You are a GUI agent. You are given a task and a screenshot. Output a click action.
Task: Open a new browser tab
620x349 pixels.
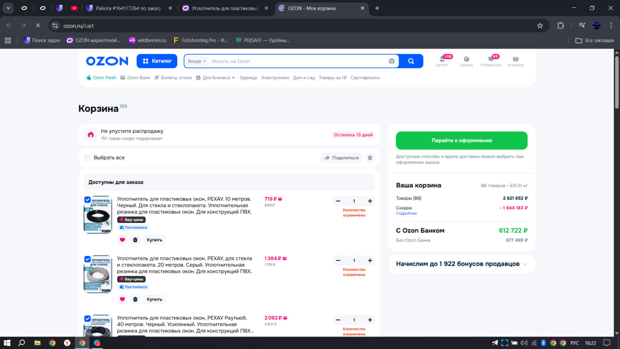coord(377,8)
